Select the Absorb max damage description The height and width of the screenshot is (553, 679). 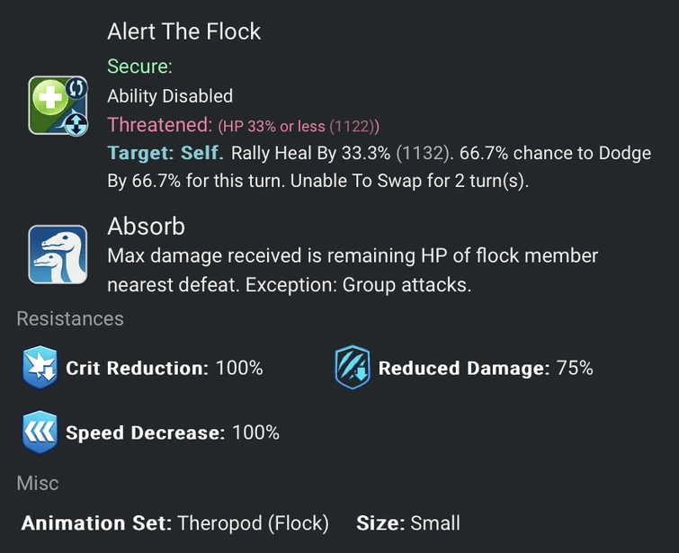tap(353, 271)
